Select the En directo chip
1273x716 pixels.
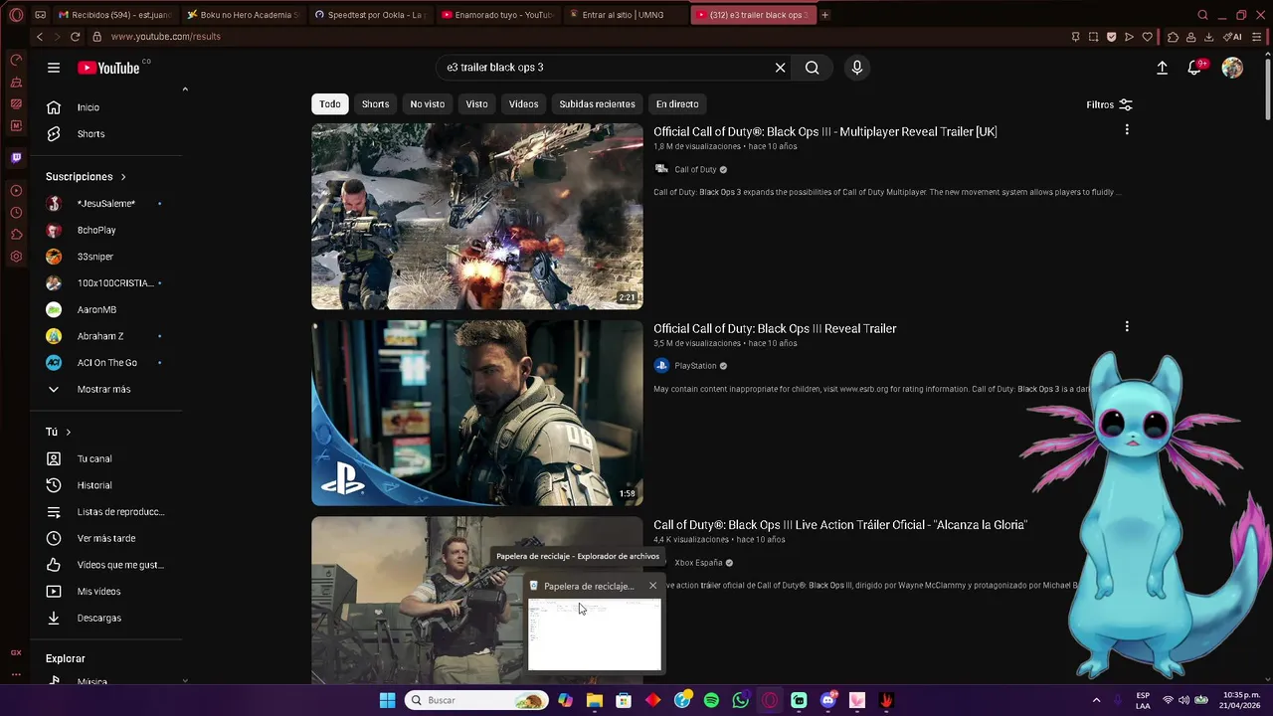[x=677, y=104]
